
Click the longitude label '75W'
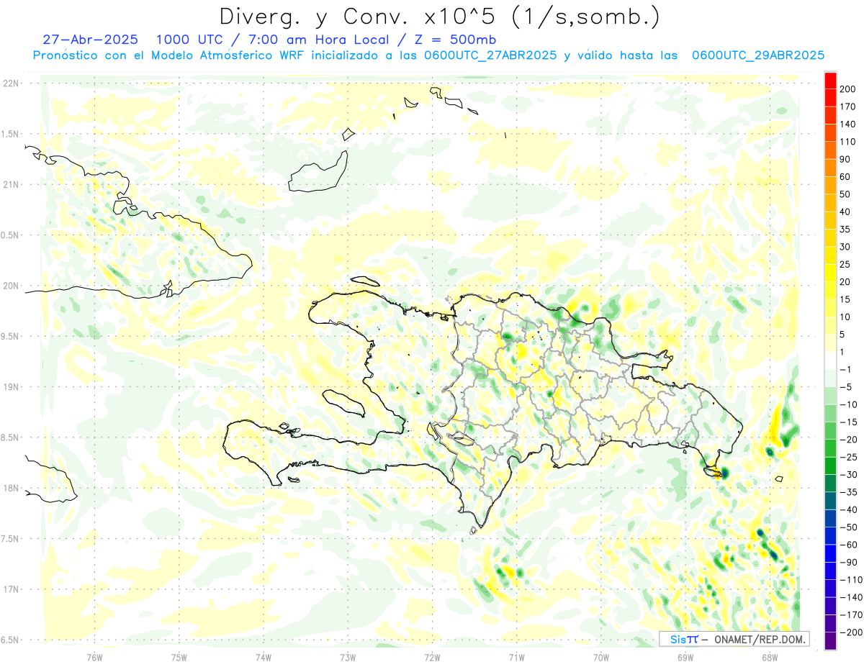click(x=179, y=657)
